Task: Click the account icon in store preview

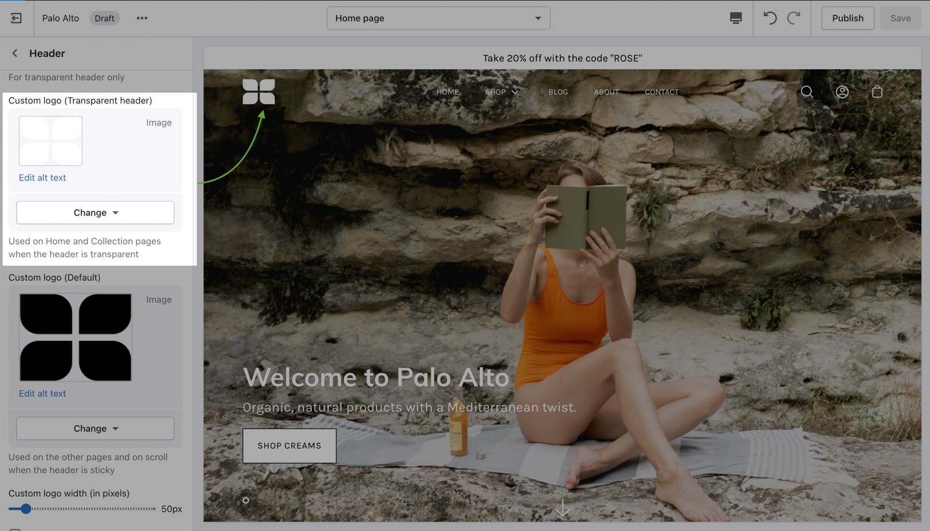Action: click(x=842, y=92)
